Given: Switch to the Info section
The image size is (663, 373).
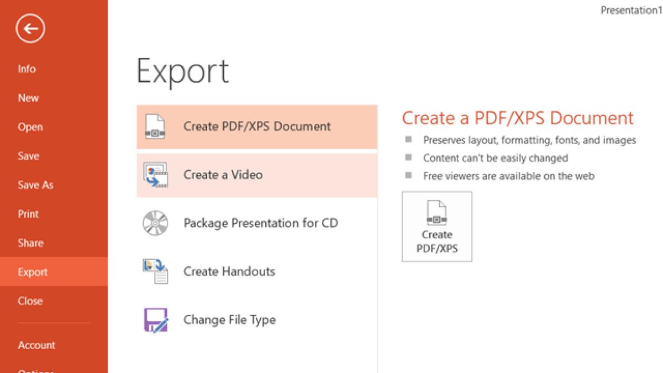Looking at the screenshot, I should click(28, 69).
